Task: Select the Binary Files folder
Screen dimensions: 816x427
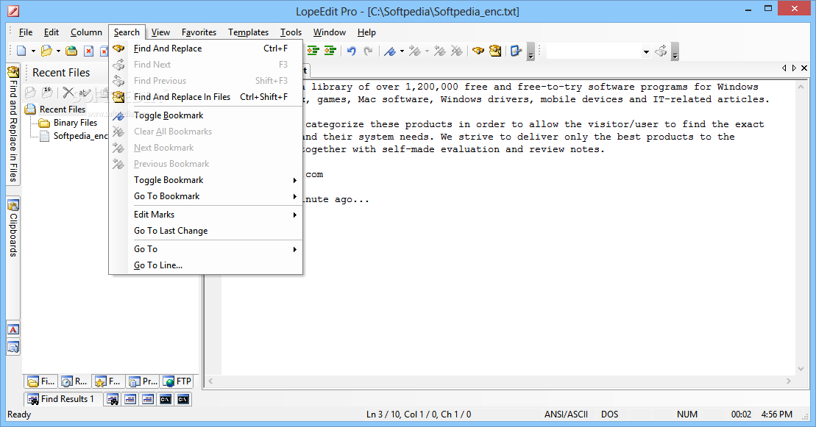Action: tap(76, 123)
